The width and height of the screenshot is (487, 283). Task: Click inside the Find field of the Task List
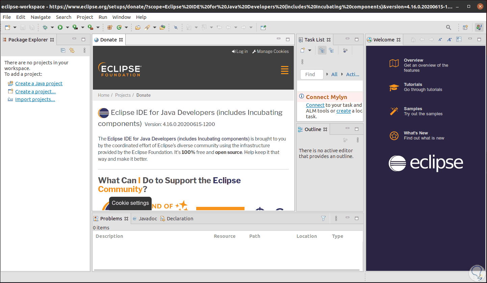[311, 74]
